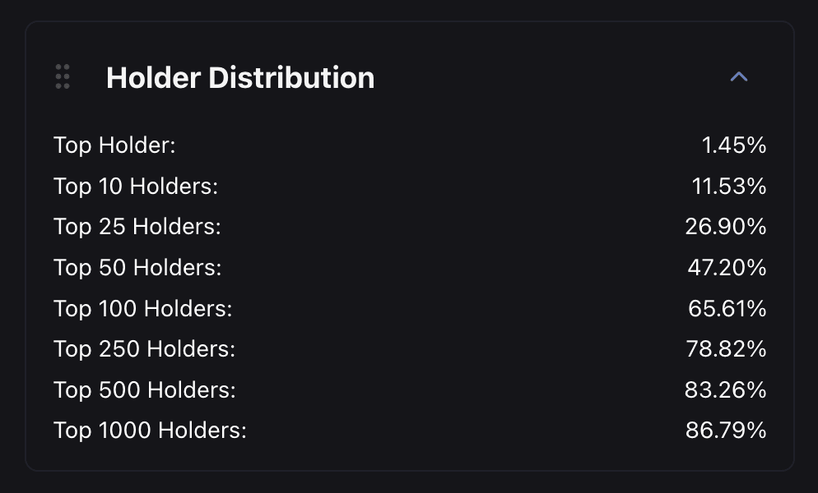Click the Top 100 Holders label
Viewport: 818px width, 493px height.
(142, 308)
